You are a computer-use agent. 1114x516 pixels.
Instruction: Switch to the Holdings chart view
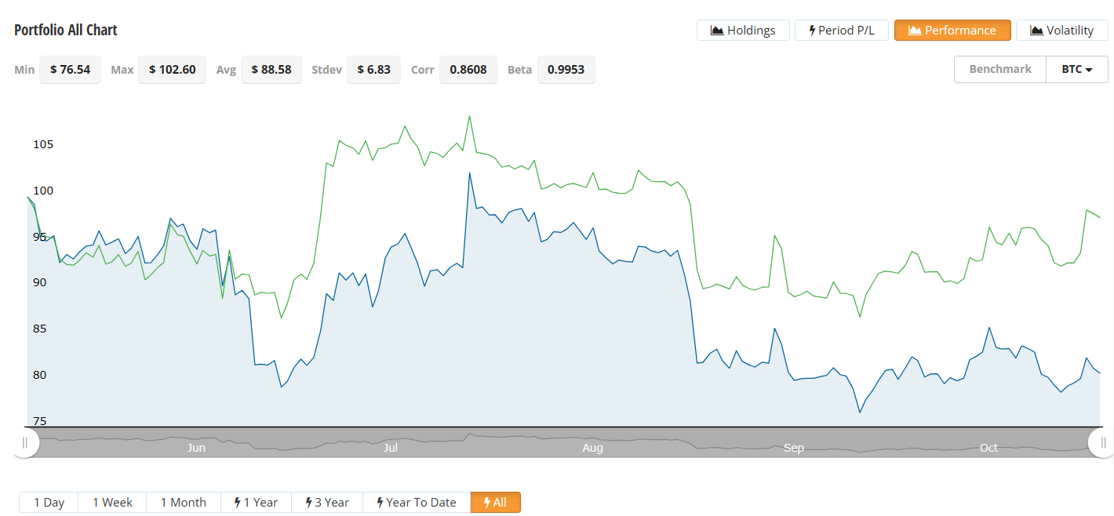(x=743, y=31)
